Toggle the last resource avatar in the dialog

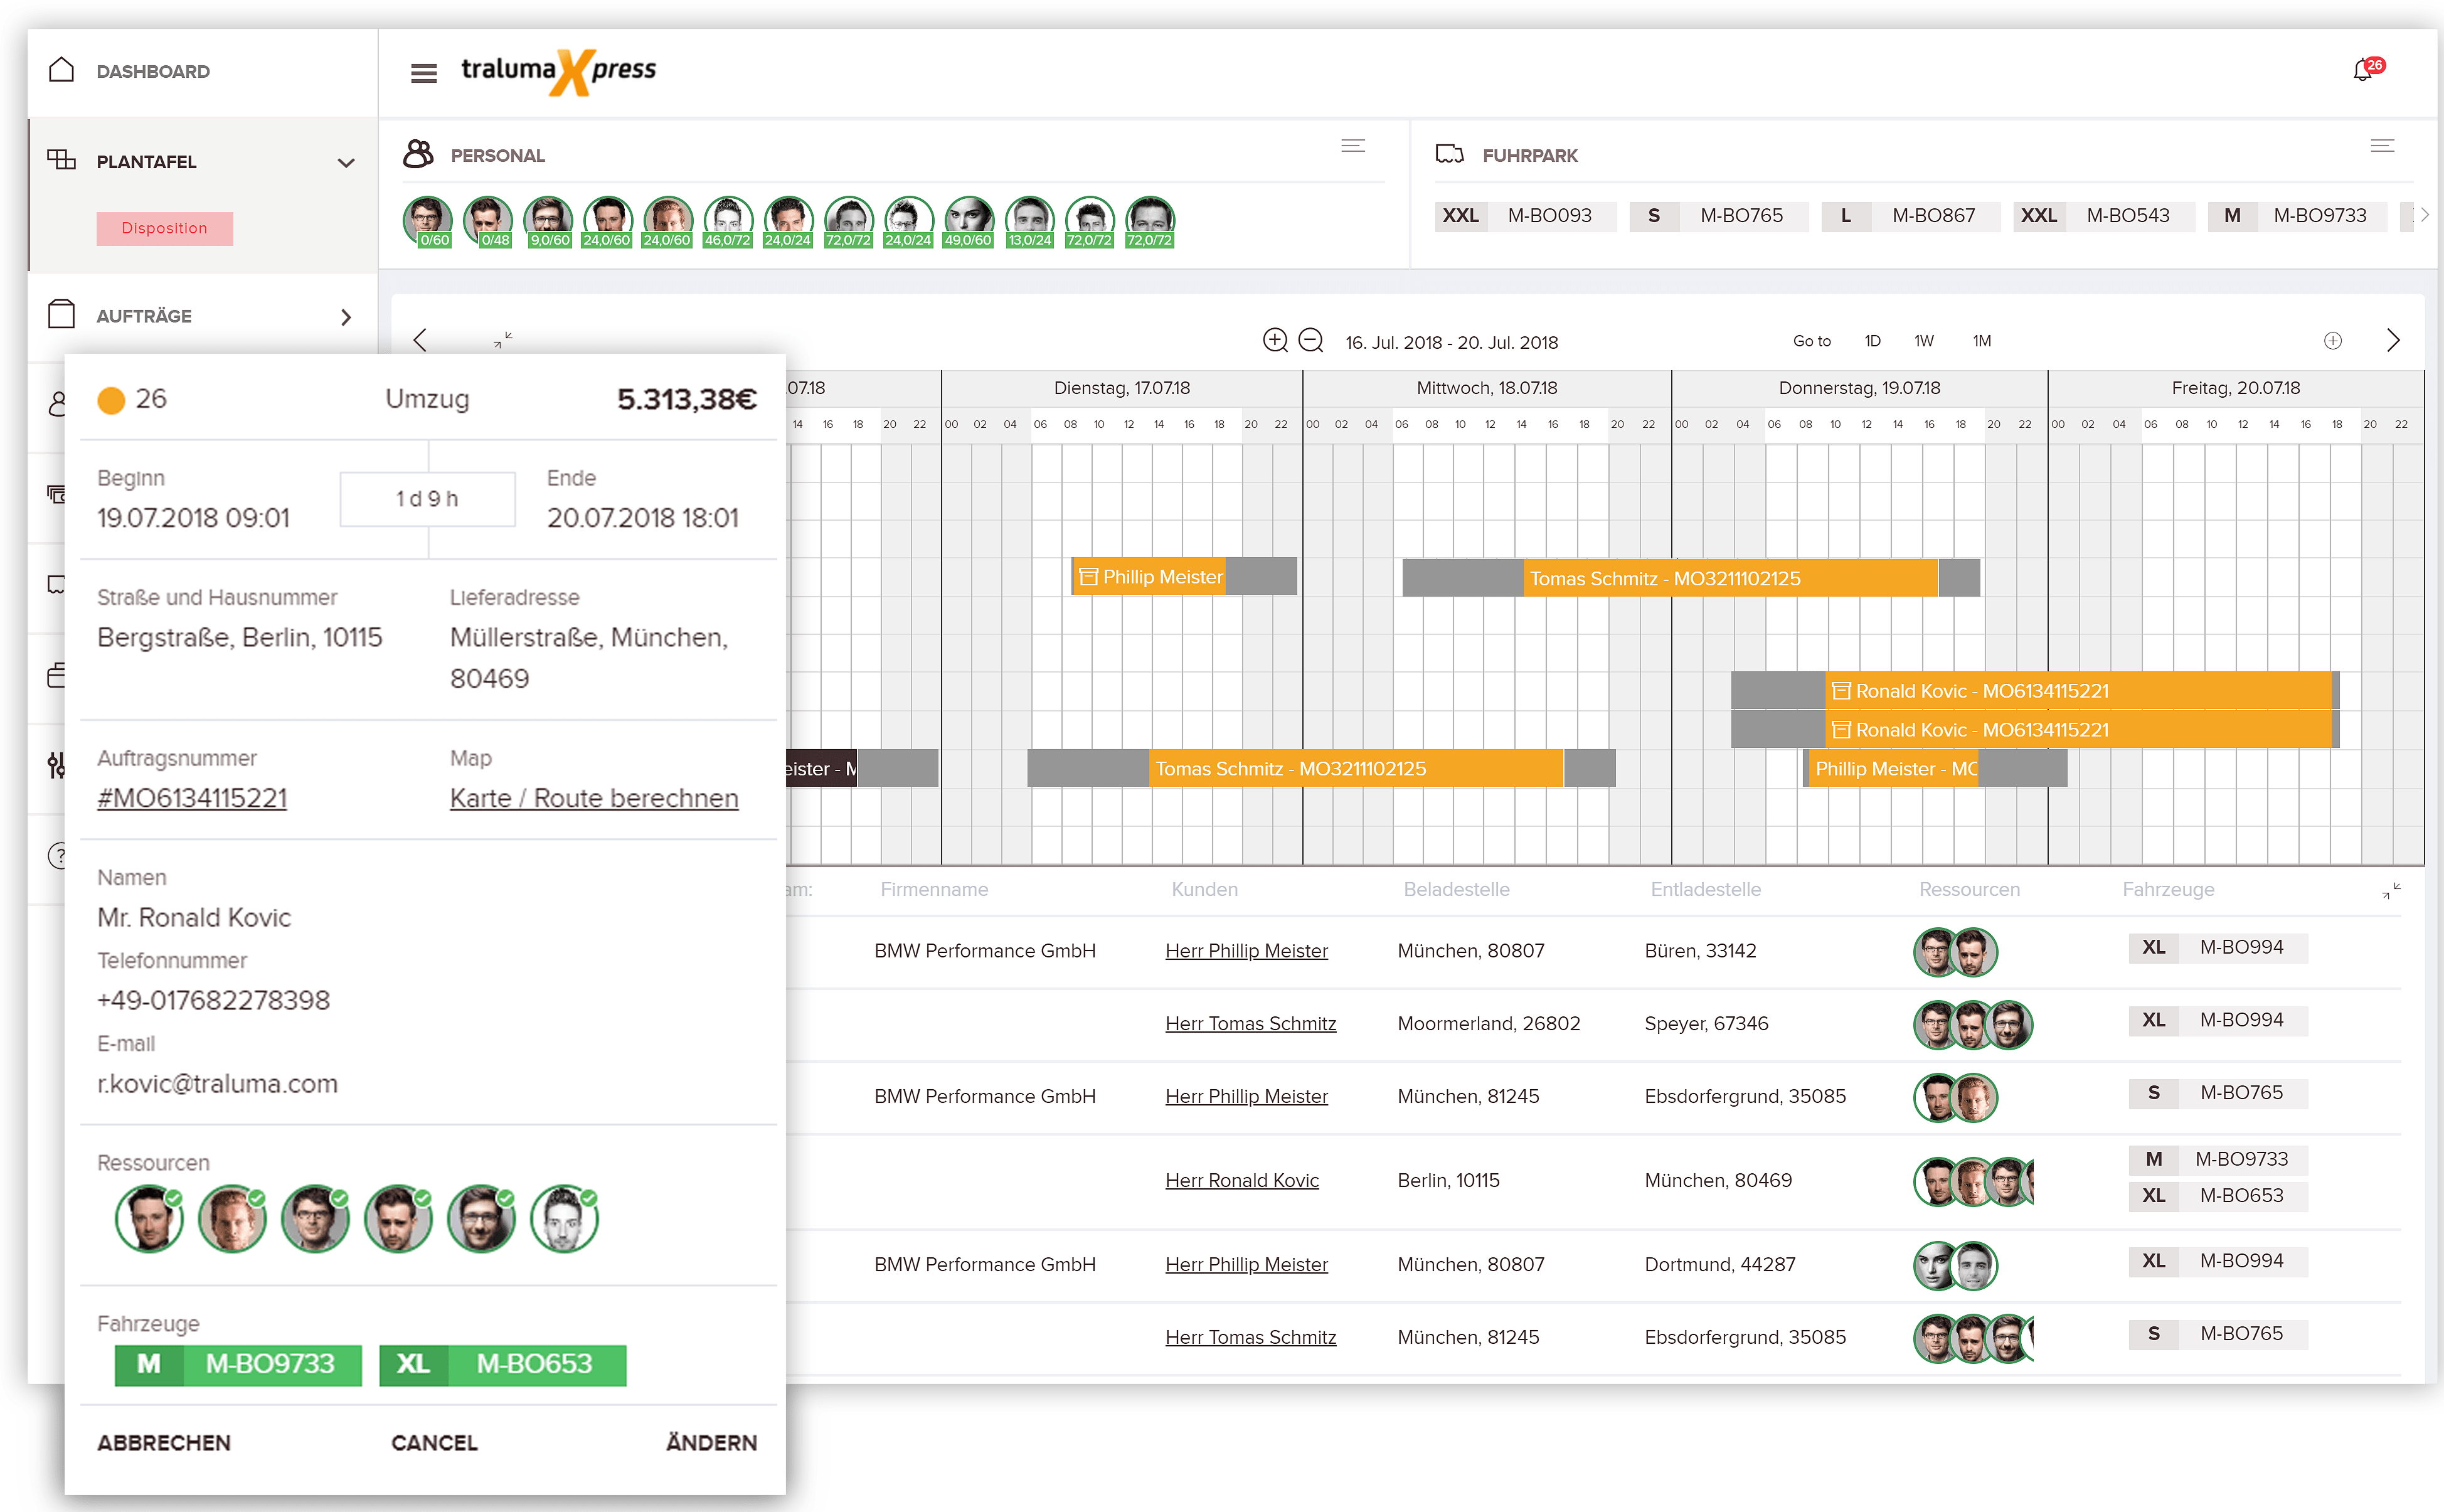[x=564, y=1218]
